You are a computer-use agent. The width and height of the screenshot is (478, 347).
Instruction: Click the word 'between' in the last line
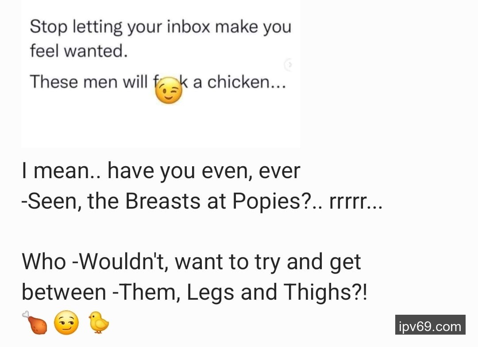[64, 292]
